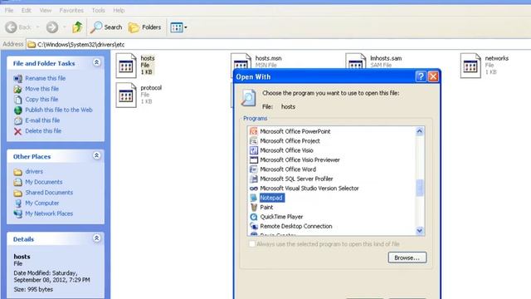Select Remote Desktop Connection in program list
531x299 pixels.
(x=296, y=227)
